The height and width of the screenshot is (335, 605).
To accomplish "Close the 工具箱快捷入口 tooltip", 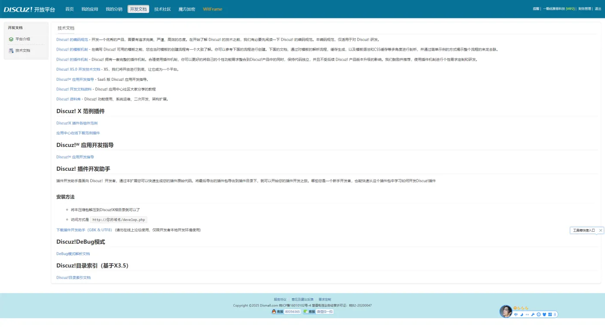I will click(x=600, y=230).
